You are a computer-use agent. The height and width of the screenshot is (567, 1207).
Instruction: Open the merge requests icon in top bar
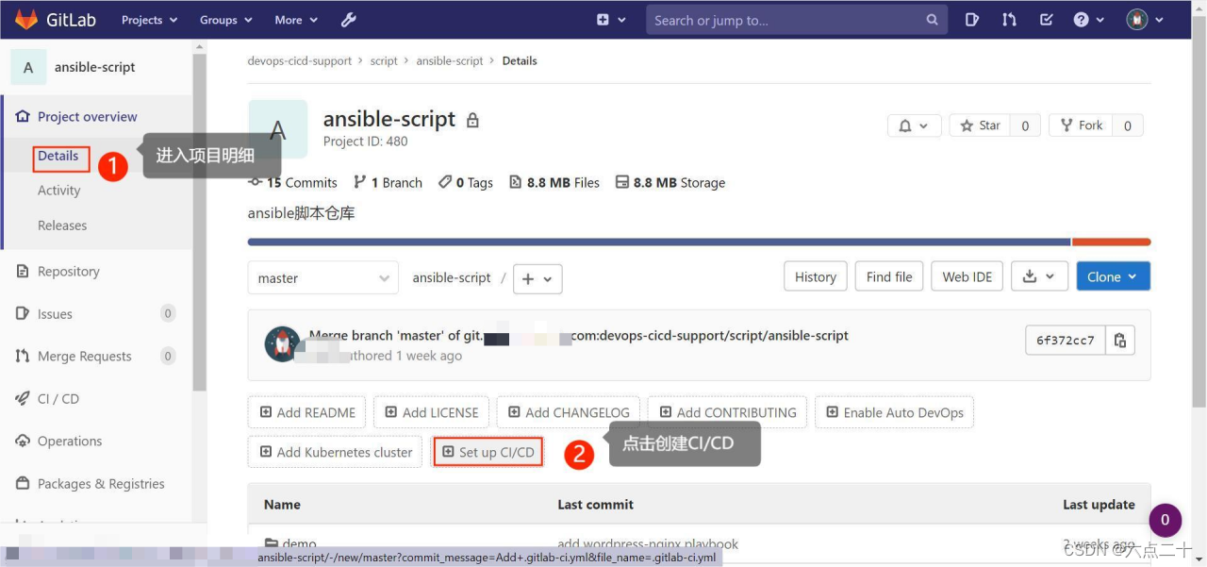pos(1009,20)
